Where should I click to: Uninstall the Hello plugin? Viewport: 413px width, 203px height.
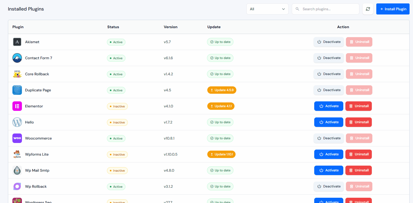(x=359, y=122)
